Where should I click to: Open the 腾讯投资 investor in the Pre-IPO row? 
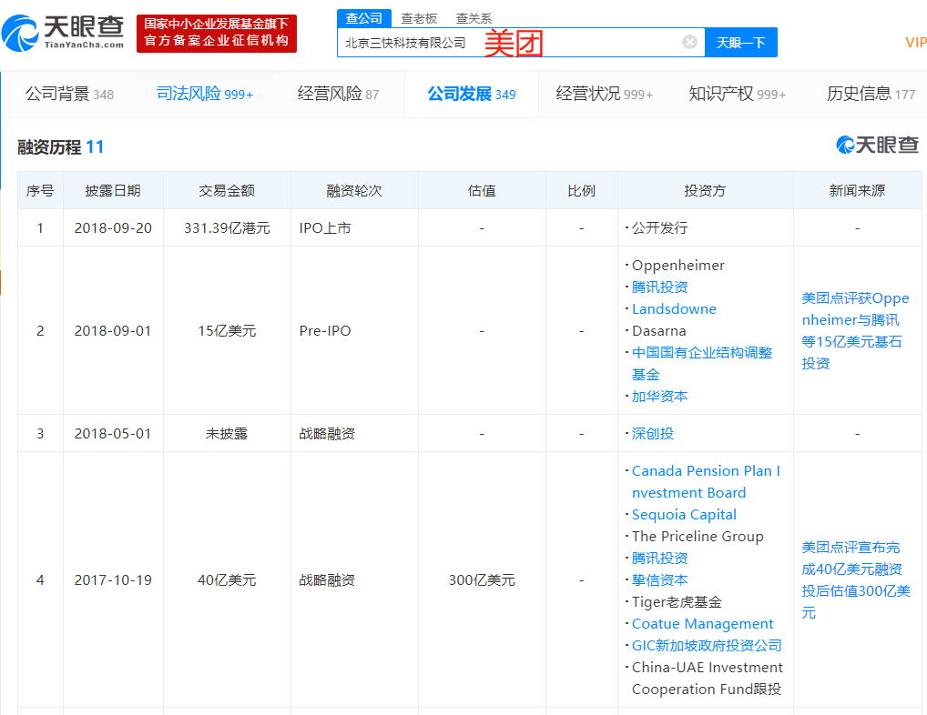click(x=660, y=287)
